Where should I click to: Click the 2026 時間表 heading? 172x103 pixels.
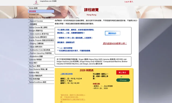pyautogui.click(x=87, y=70)
